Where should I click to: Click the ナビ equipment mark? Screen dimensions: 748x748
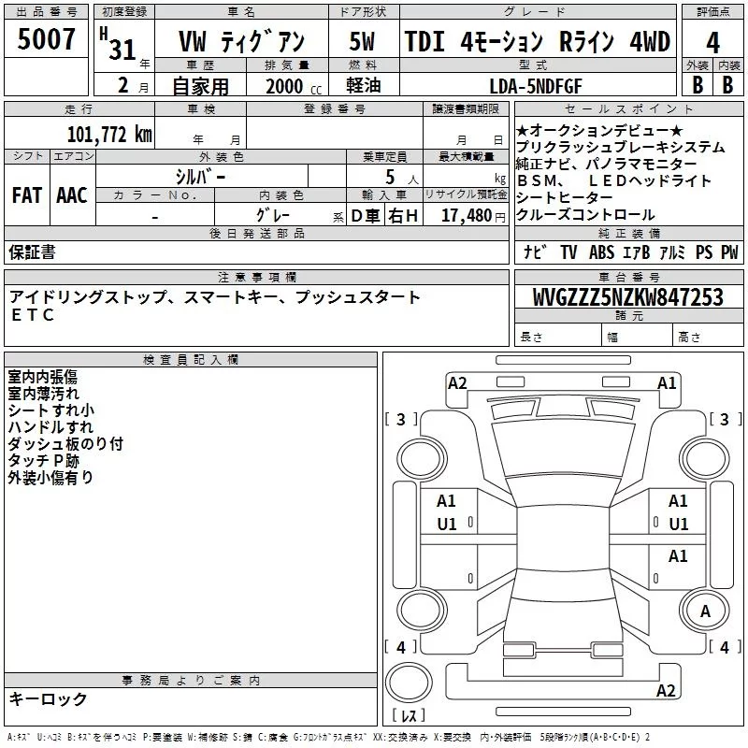point(535,252)
